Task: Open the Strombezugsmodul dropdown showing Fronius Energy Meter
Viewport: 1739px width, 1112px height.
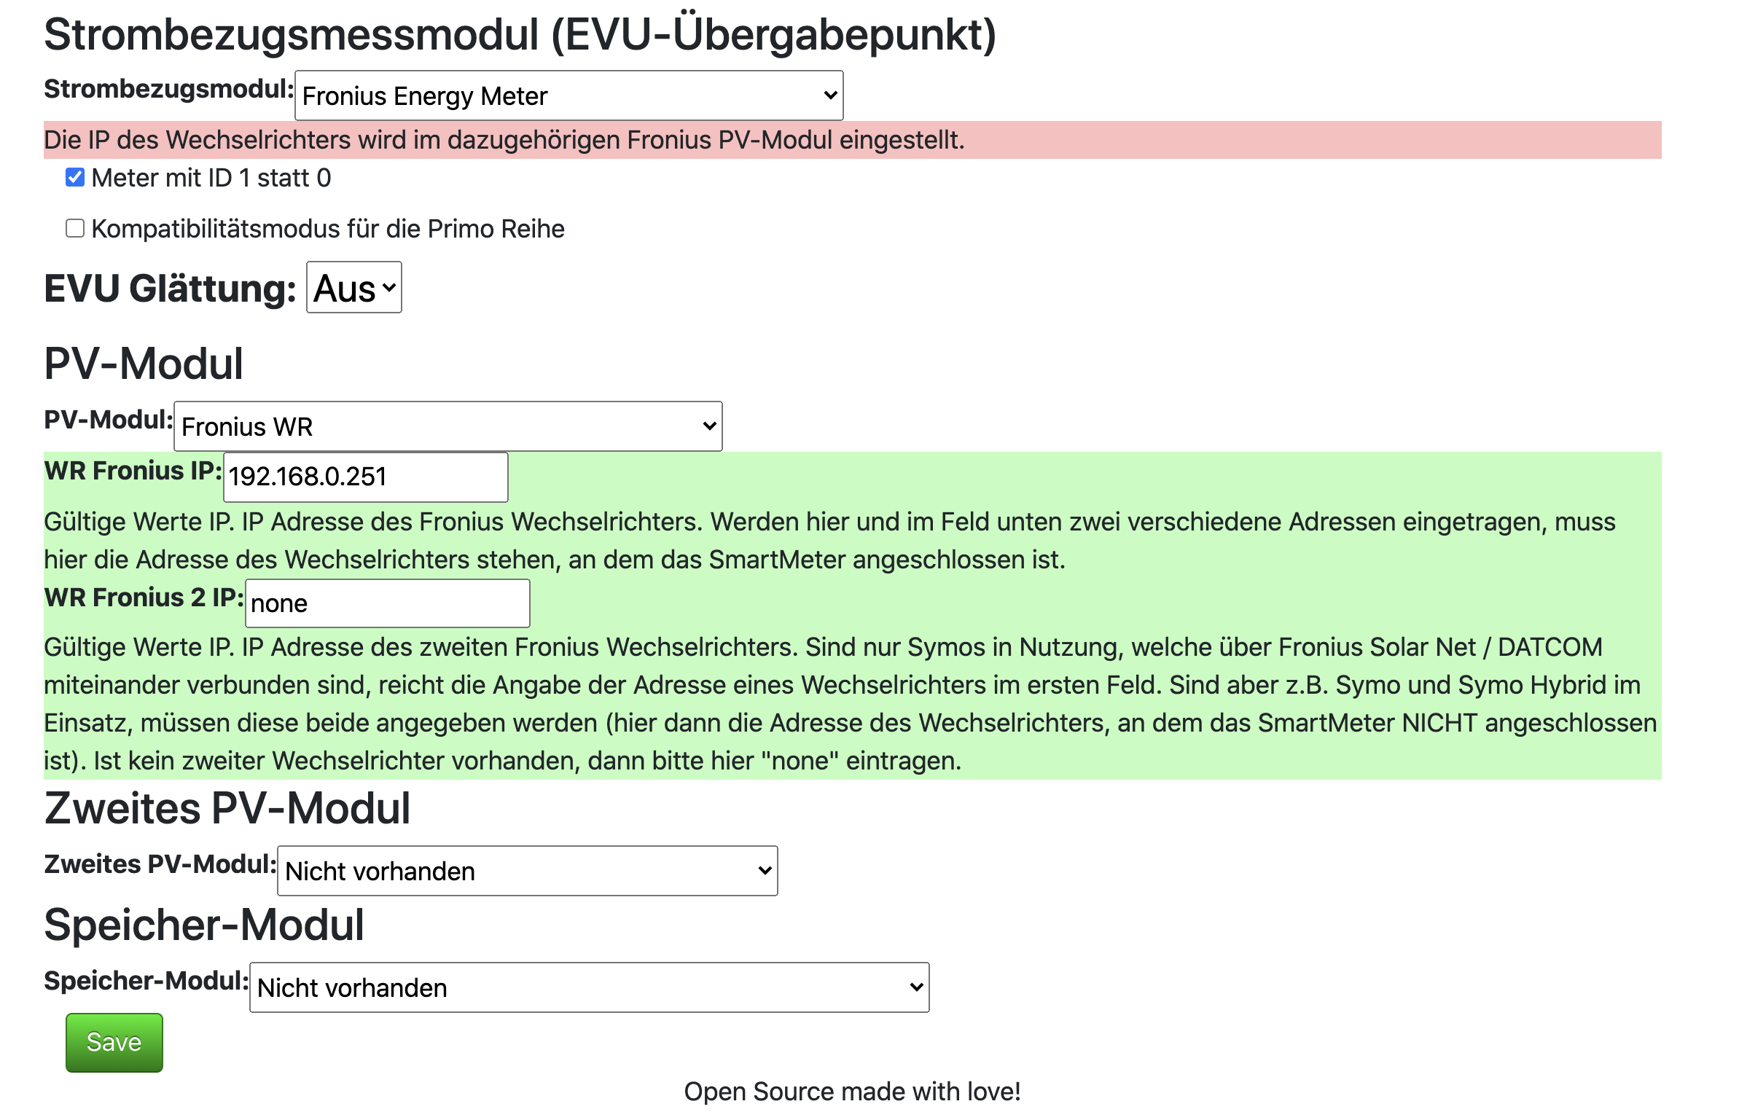Action: point(568,95)
